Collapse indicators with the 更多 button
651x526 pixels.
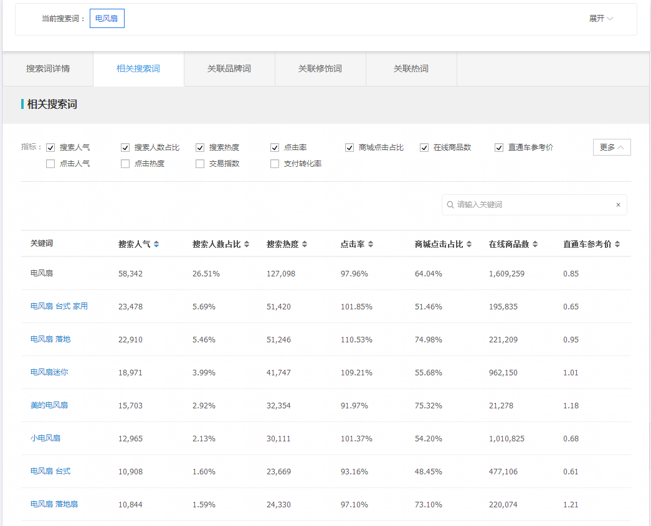611,148
